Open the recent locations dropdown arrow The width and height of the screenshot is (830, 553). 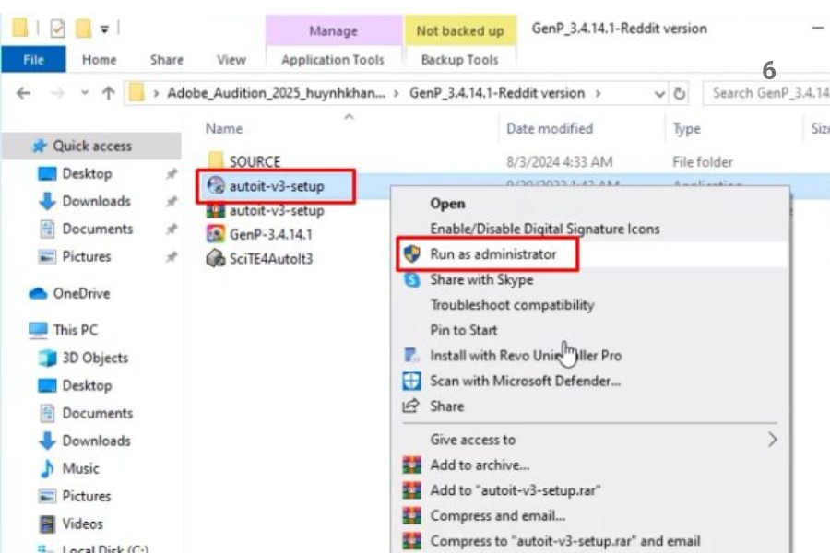(84, 93)
